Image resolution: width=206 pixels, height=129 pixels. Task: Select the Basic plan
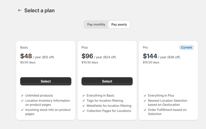[46, 81]
